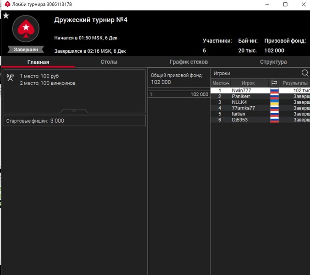Click the broadcast antenna icon near prize info
310x275 pixels.
pos(11,77)
